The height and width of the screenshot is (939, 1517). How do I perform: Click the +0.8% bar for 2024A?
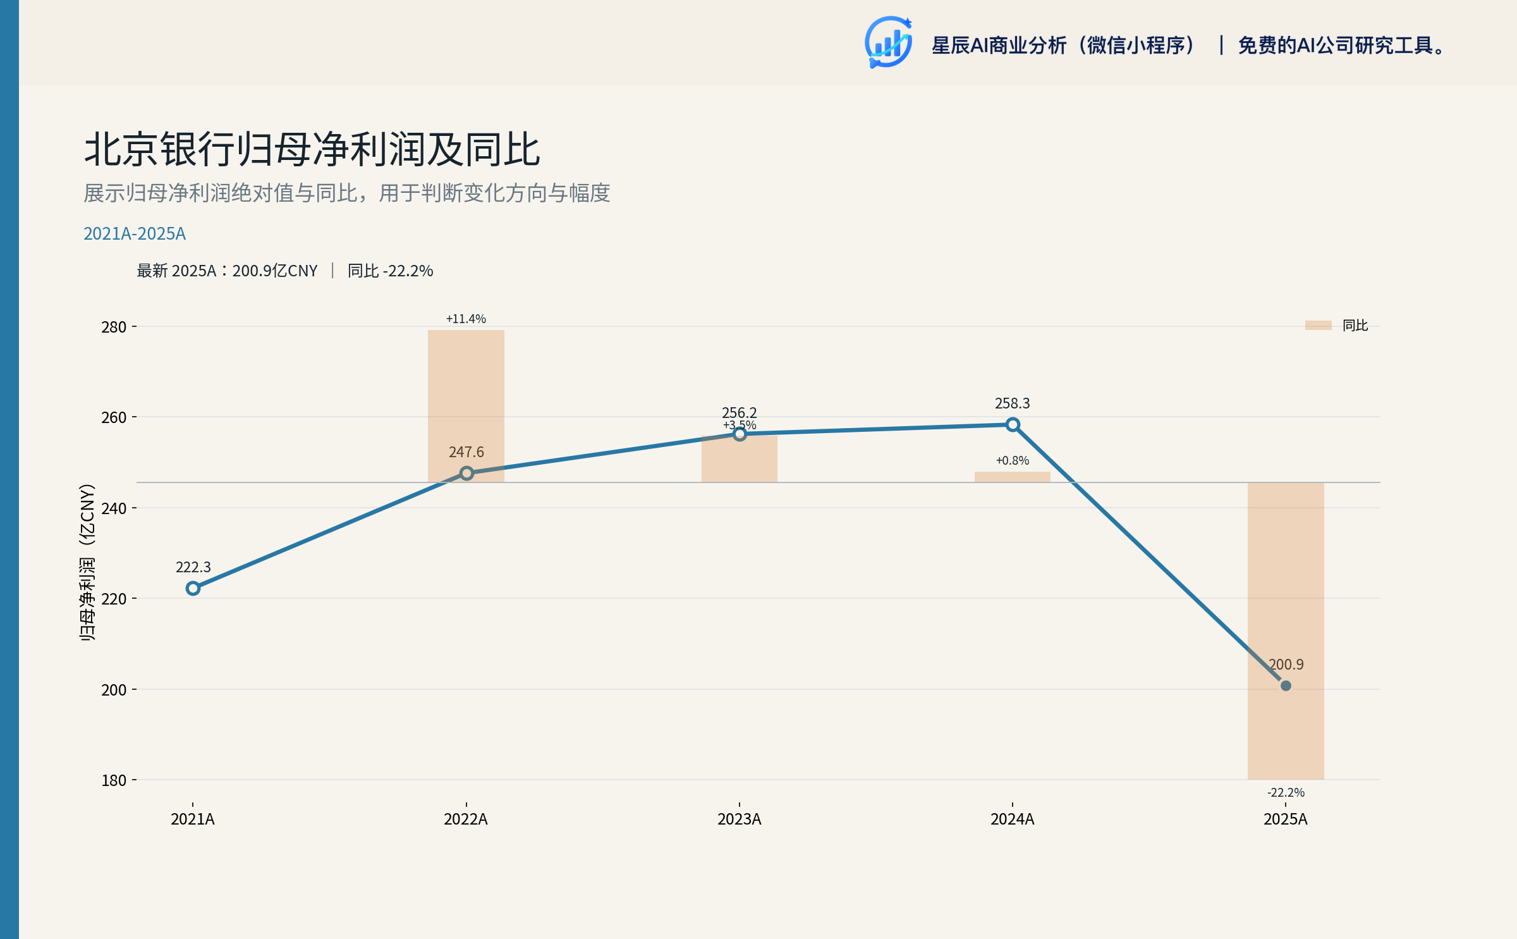[x=1013, y=477]
